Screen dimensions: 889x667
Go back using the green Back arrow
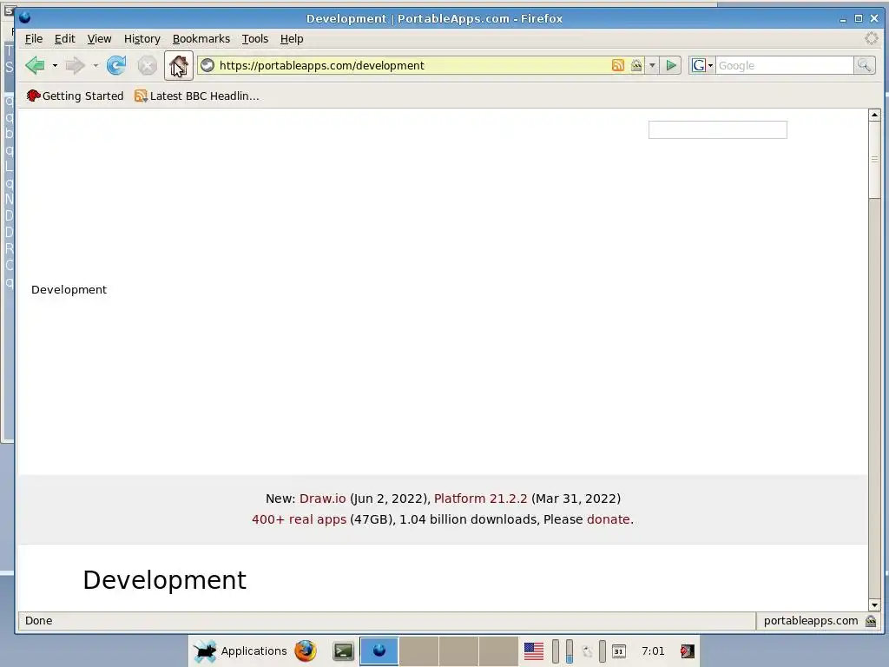click(35, 66)
